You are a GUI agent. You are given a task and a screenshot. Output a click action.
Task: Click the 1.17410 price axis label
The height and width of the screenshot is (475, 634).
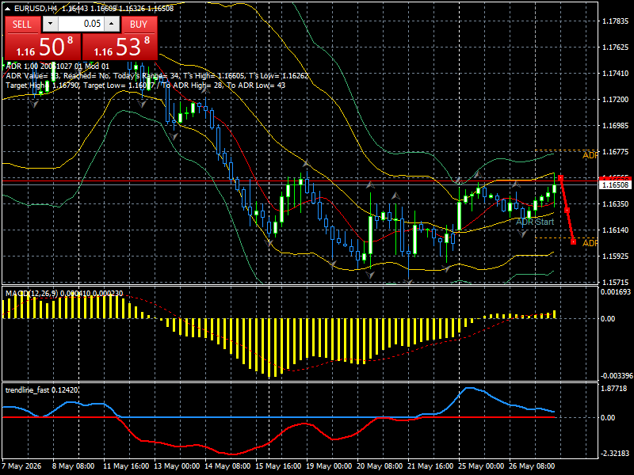[x=616, y=74]
